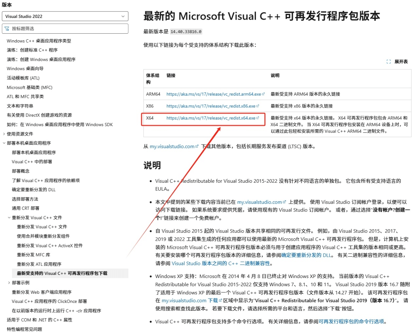Click the external-link icon after the ARM64 link
This screenshot has width=415, height=334.
pyautogui.click(x=264, y=94)
